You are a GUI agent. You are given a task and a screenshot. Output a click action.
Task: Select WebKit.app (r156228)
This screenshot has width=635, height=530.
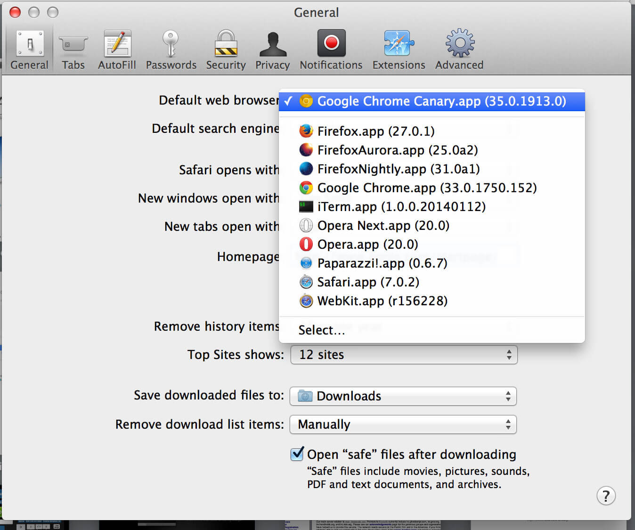432,301
